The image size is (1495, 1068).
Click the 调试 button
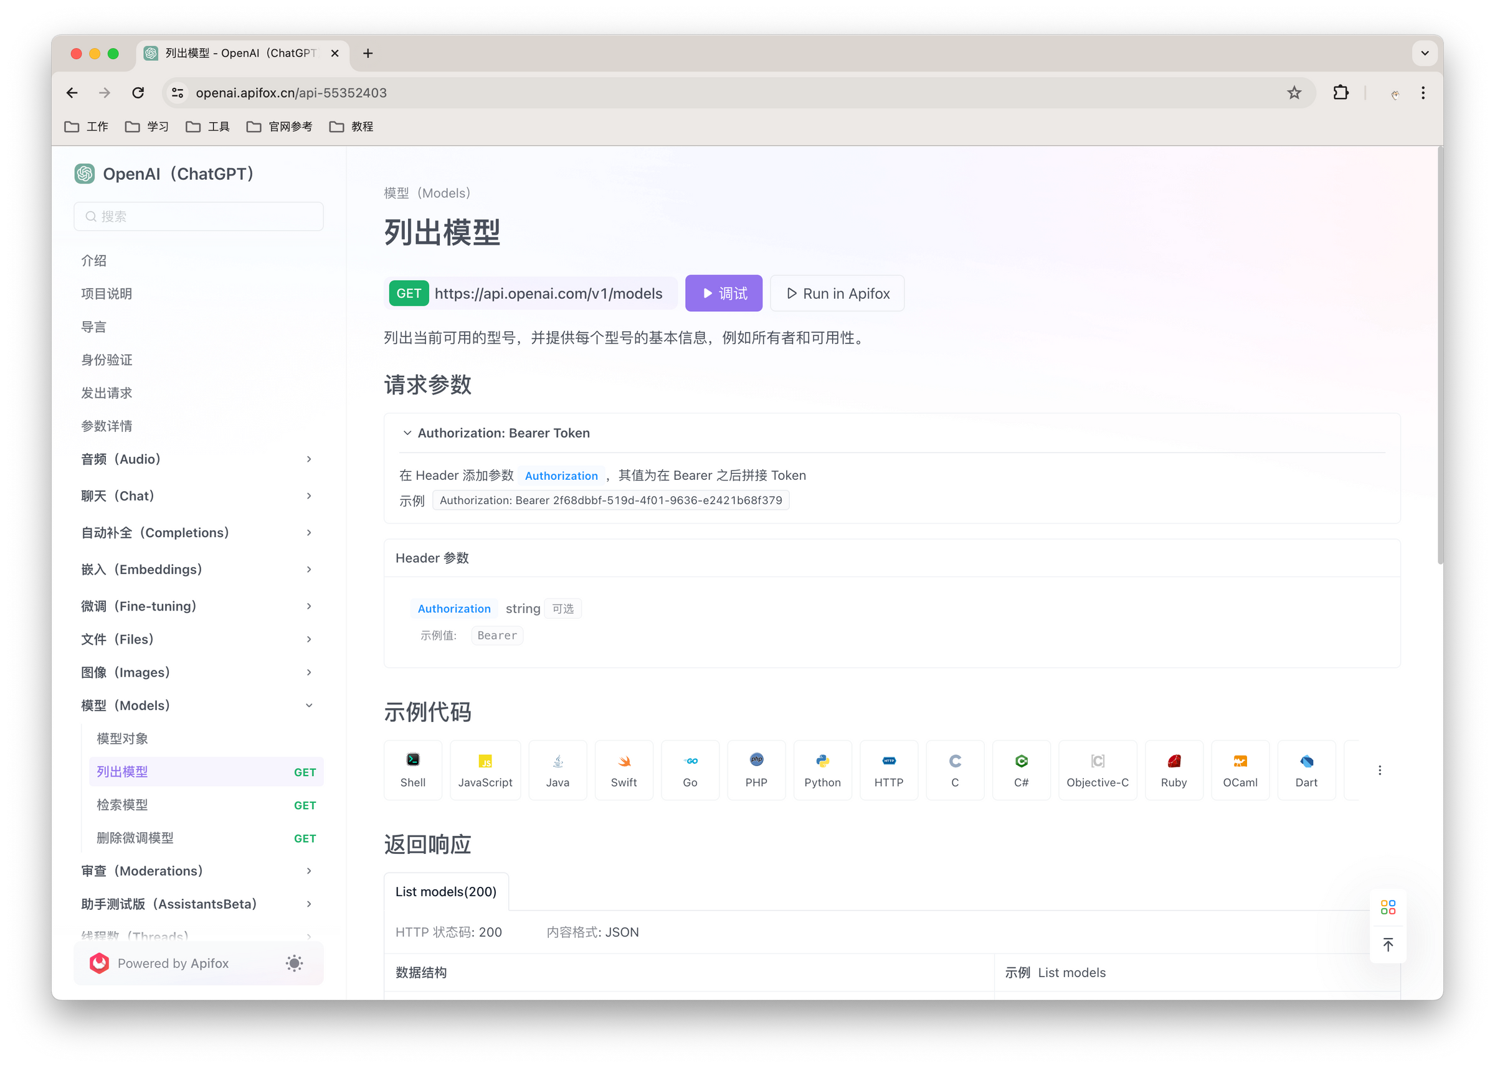pos(723,293)
